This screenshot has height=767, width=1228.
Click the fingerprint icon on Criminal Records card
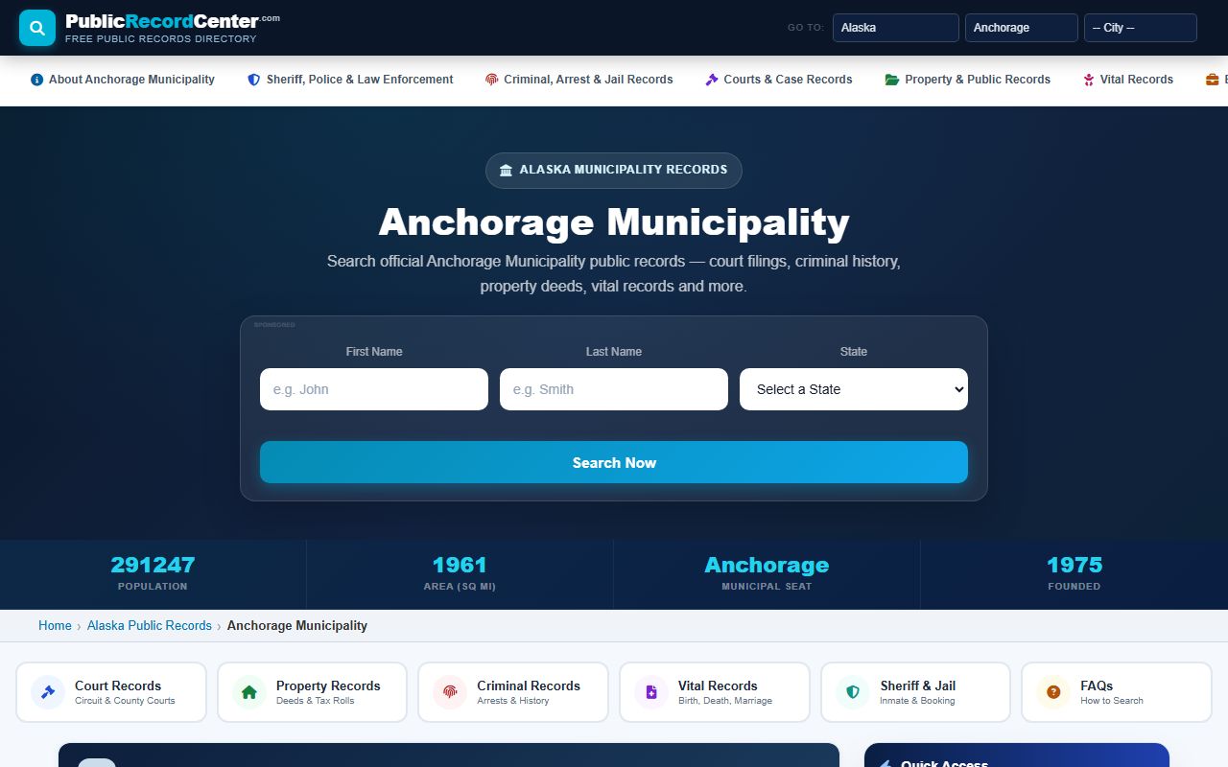[450, 692]
